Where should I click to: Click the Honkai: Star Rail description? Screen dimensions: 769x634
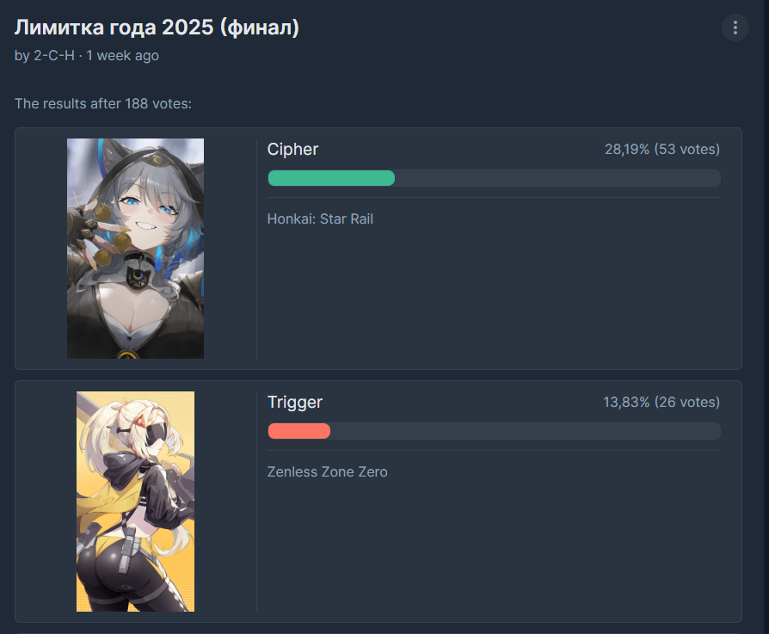point(320,219)
